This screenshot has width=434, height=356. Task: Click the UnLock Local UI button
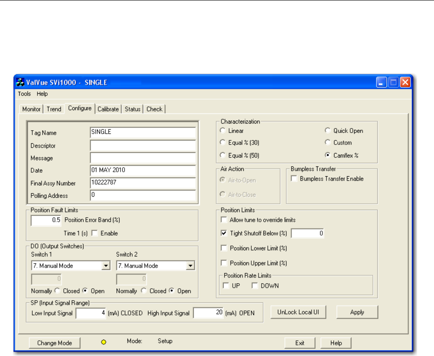[298, 312]
